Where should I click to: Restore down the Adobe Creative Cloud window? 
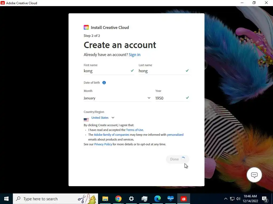click(254, 3)
